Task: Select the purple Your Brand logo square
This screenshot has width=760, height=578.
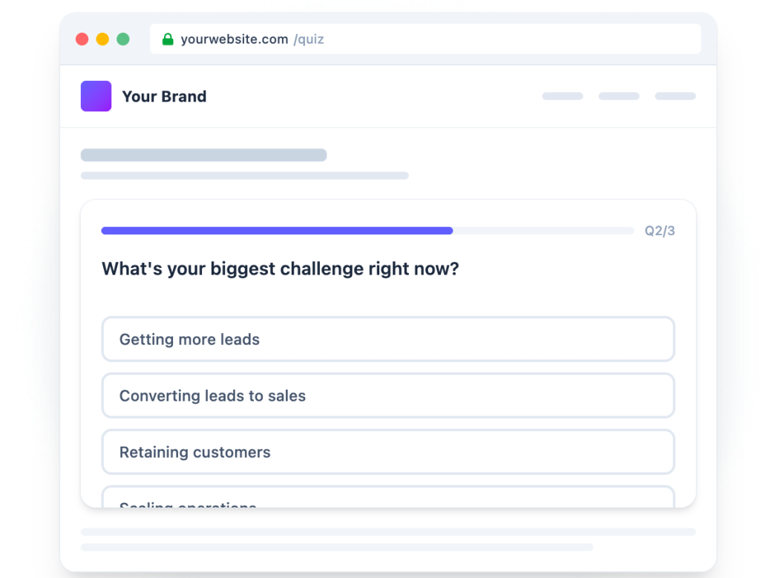Action: [x=96, y=96]
